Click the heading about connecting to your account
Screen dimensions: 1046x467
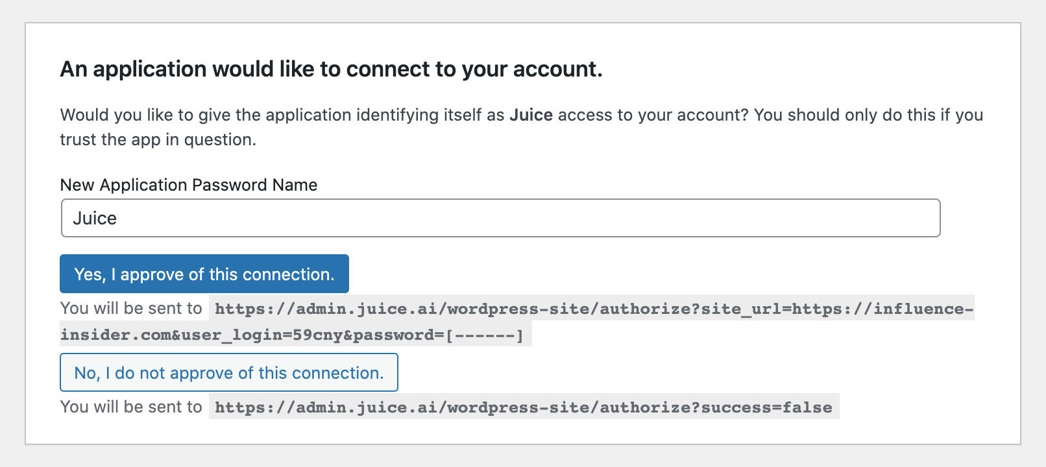pos(331,69)
